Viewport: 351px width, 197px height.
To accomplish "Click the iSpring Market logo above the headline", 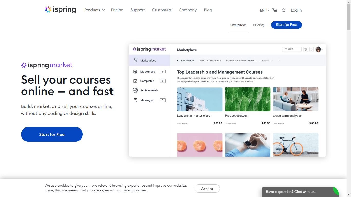I will [47, 65].
